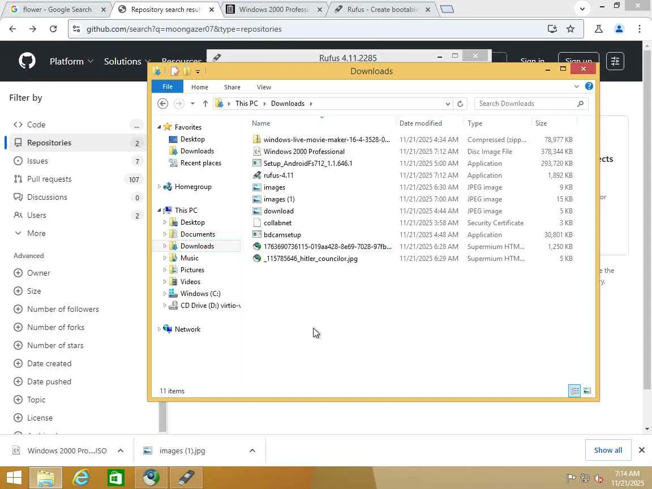Switch to large icons view layout
Screen dimensions: 652x489
click(x=587, y=391)
